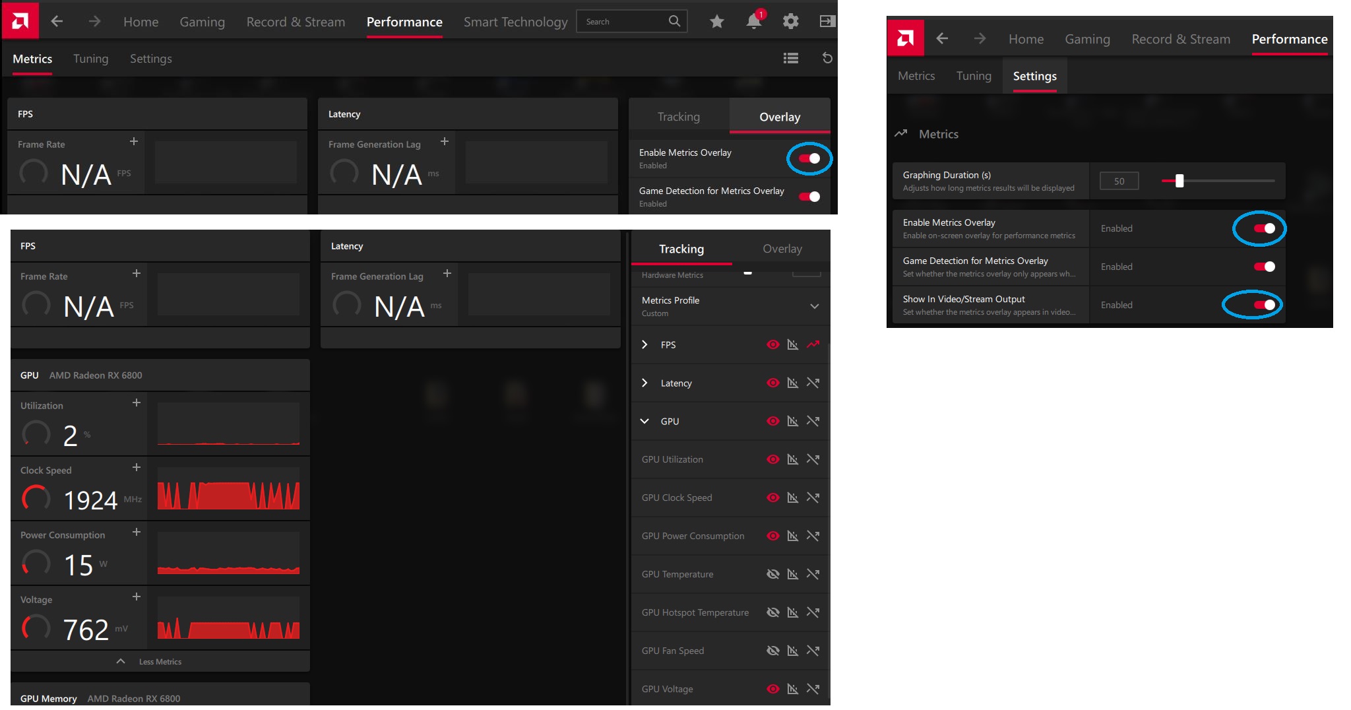Click the 'AMD Radeon RX 6800' GPU label

click(x=96, y=375)
